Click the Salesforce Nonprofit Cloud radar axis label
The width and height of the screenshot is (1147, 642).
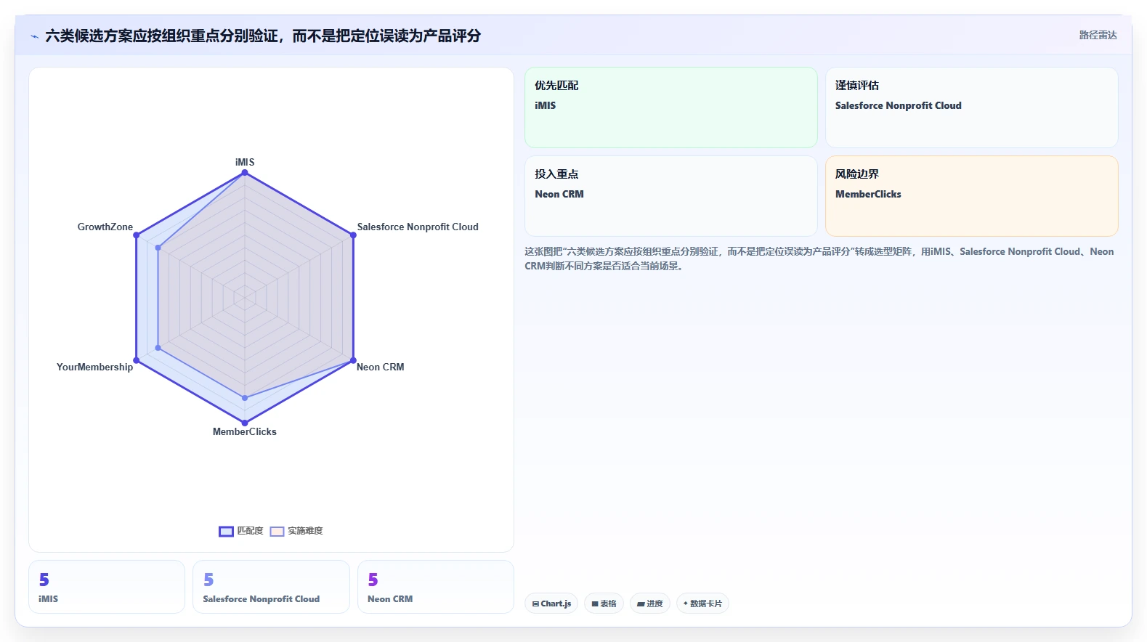[418, 227]
